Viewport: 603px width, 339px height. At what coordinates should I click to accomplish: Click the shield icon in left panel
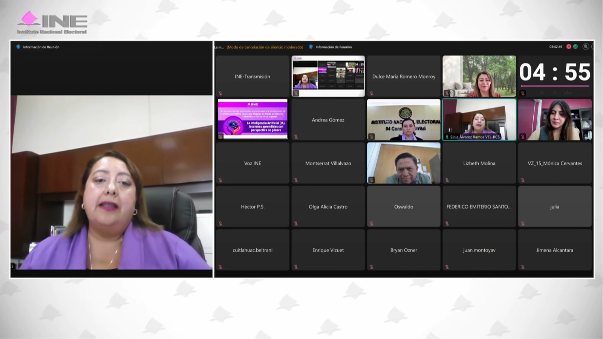click(x=18, y=47)
